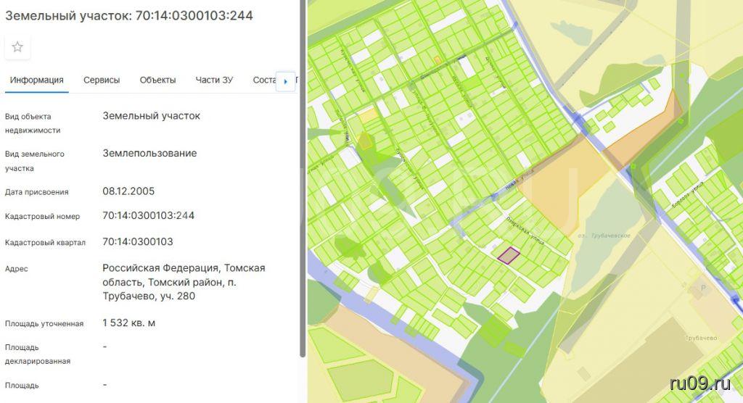Click cadastral quarter value 70:14:0300103
This screenshot has height=403, width=743.
(x=138, y=241)
